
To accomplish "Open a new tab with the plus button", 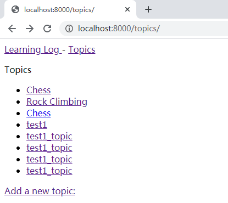I will 148,9.
